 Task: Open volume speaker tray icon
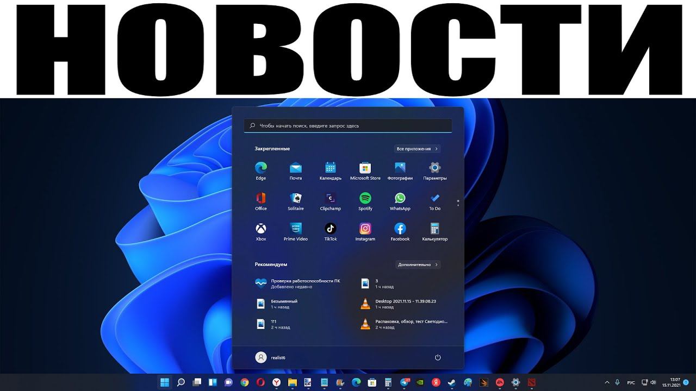[654, 382]
